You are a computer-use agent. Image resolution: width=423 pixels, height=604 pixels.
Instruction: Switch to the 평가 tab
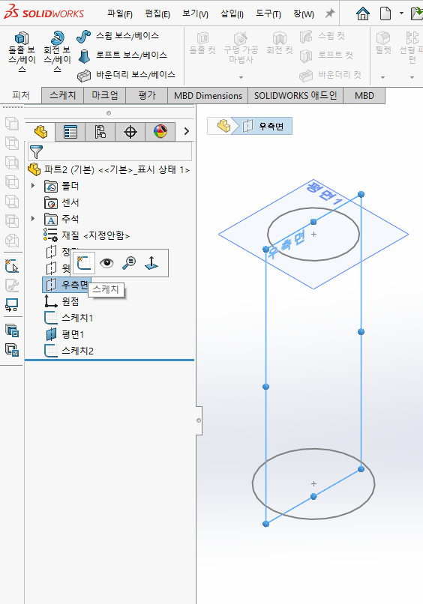[x=147, y=95]
